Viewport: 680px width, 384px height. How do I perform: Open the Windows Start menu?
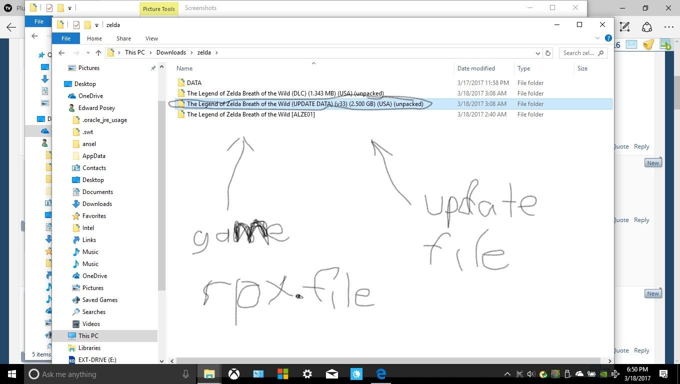tap(11, 374)
